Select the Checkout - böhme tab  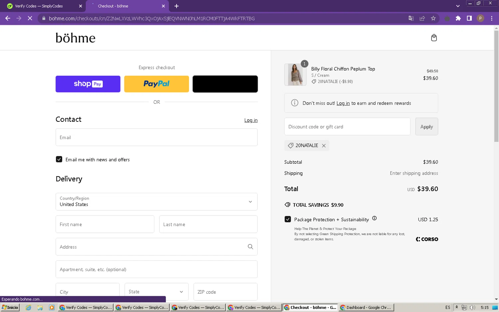[x=127, y=6]
